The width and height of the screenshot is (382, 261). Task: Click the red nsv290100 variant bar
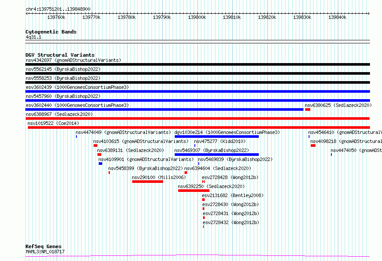pos(148,182)
